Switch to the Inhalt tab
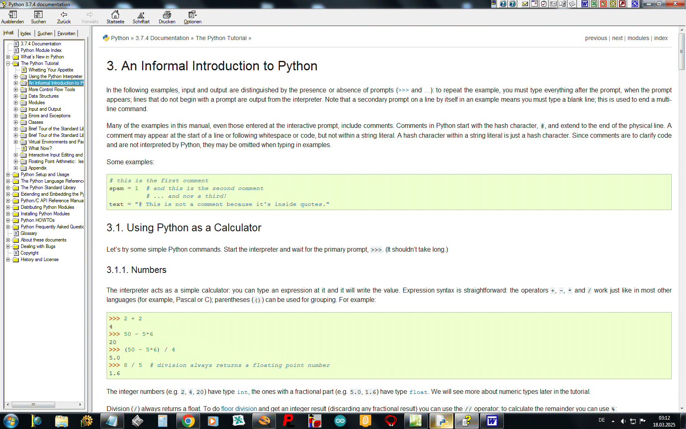 (x=9, y=33)
